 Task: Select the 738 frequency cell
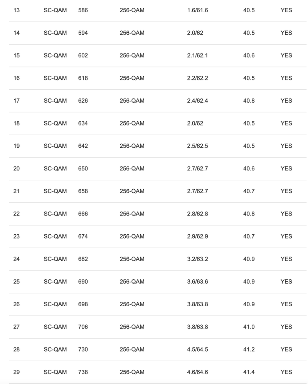pos(83,372)
